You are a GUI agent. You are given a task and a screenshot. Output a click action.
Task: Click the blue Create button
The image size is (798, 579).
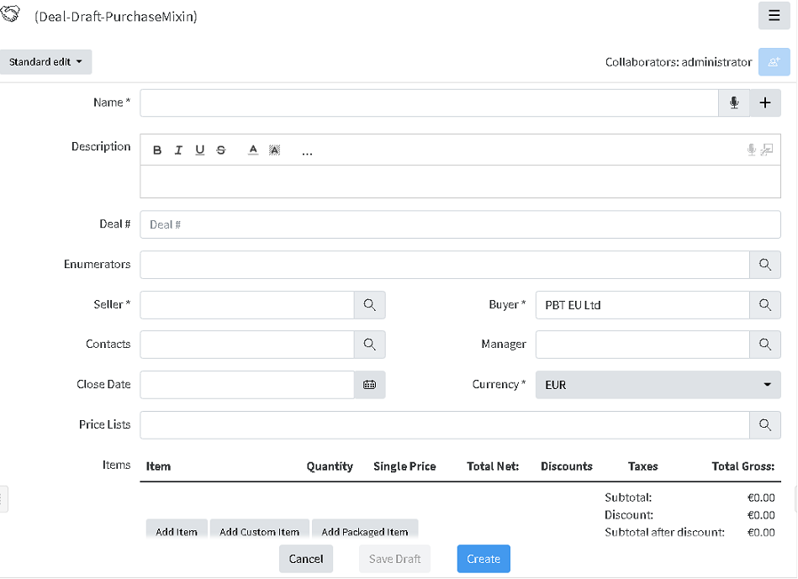[x=484, y=559]
